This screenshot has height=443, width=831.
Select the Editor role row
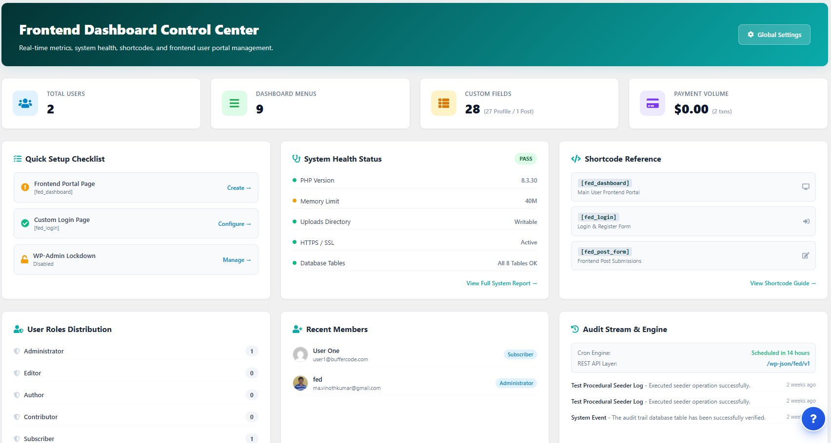(136, 373)
